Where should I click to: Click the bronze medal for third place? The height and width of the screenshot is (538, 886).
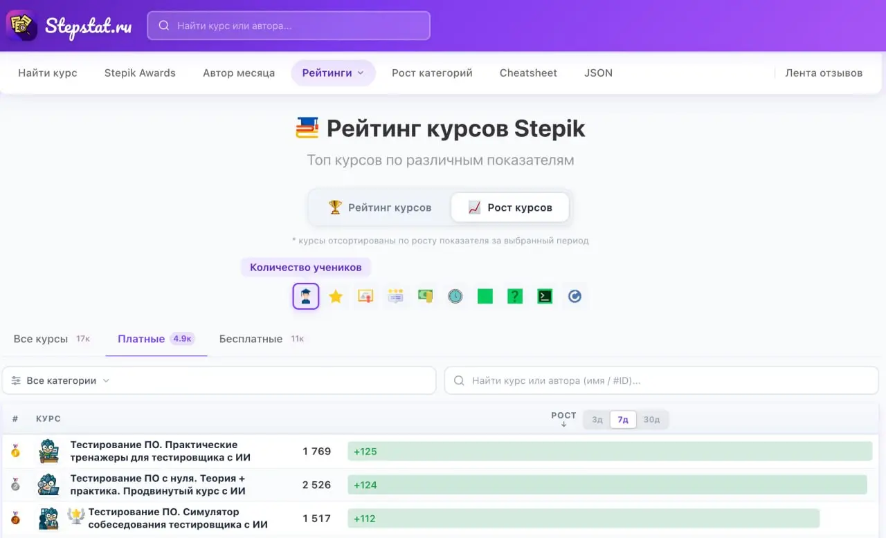point(15,518)
